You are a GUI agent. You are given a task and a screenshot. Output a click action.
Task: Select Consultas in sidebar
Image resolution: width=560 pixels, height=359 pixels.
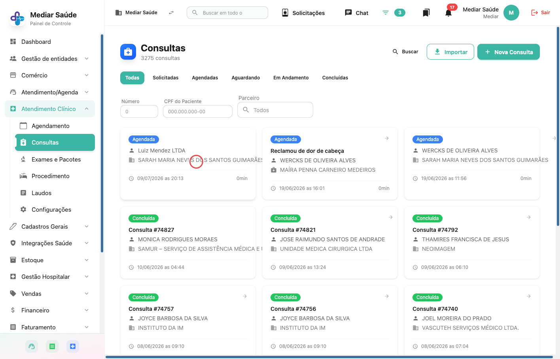pos(55,143)
